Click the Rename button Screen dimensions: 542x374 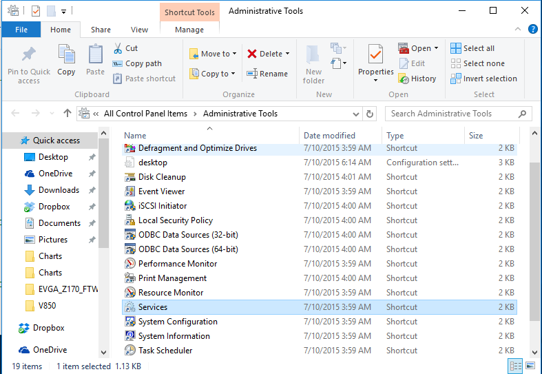point(267,74)
